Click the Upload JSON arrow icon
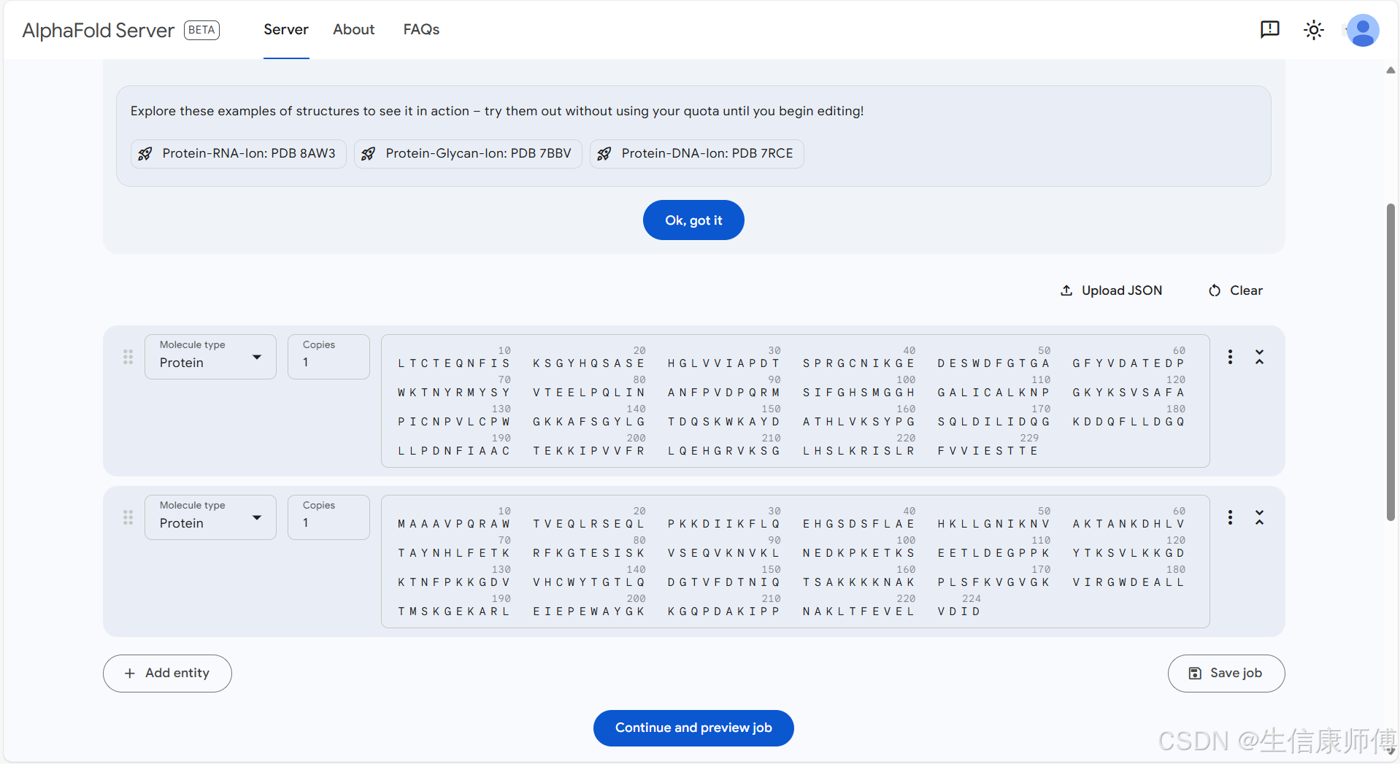Screen dimensions: 1400x764 point(1066,290)
